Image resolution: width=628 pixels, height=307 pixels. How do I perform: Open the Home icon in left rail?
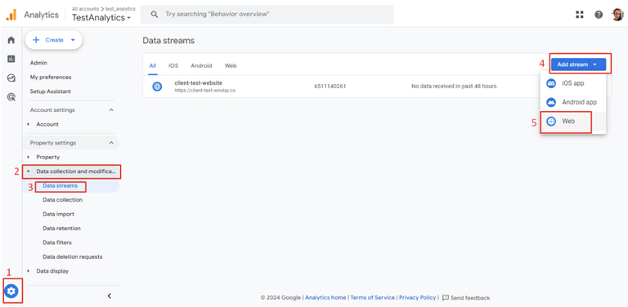point(11,40)
